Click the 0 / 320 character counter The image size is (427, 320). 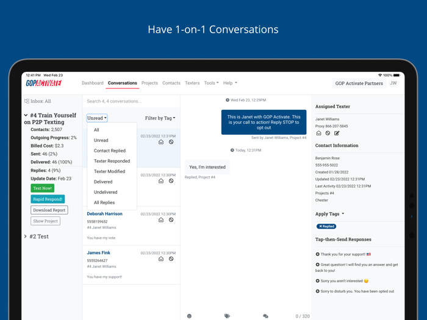point(303,316)
